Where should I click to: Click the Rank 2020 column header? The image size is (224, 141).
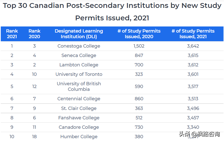click(x=34, y=34)
